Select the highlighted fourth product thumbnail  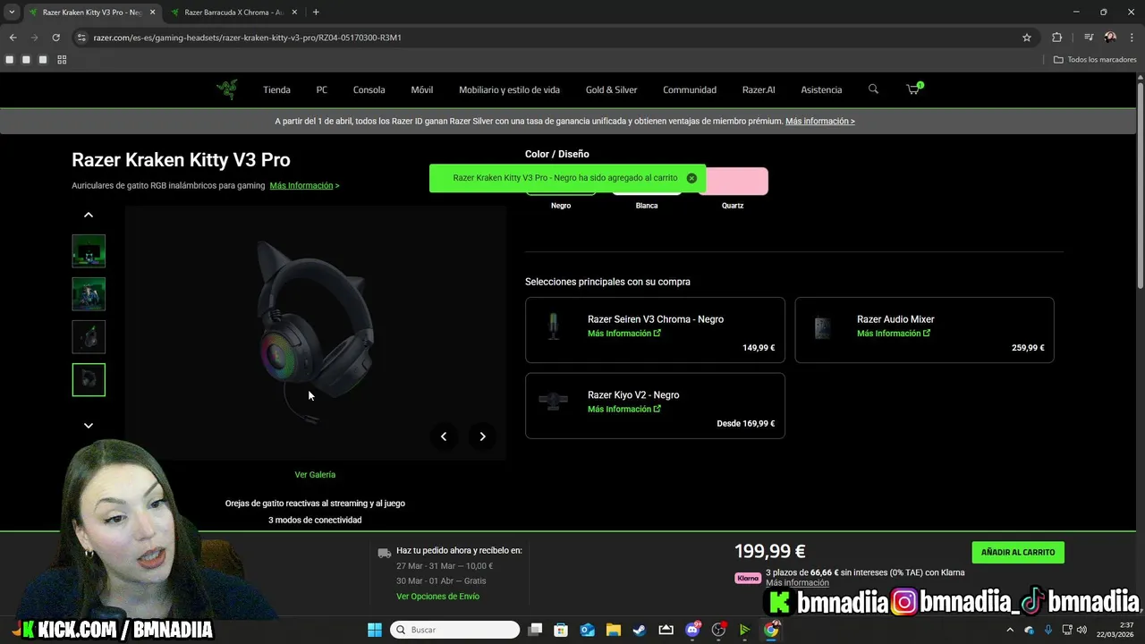(89, 380)
